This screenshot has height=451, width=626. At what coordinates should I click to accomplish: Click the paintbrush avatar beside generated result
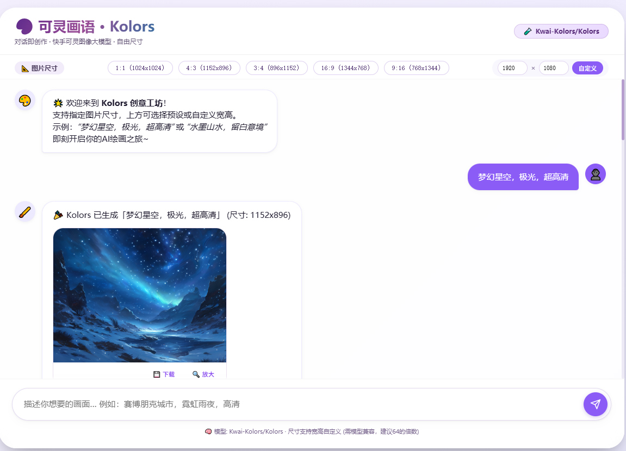(x=25, y=211)
